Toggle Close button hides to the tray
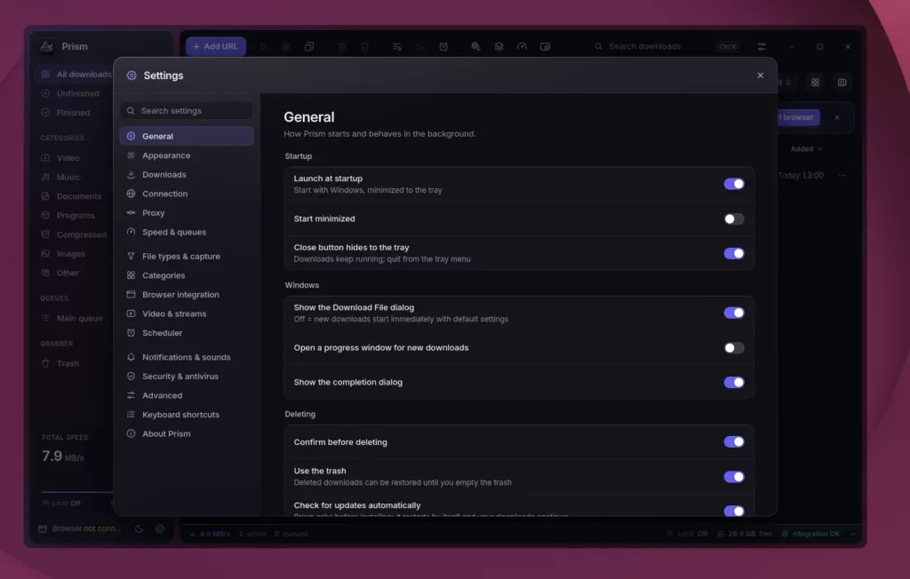Viewport: 910px width, 579px height. [x=733, y=253]
